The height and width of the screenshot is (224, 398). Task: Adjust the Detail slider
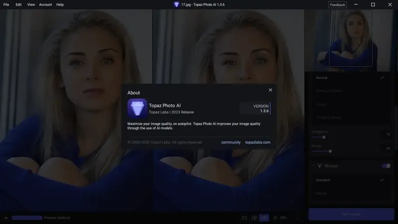[x=330, y=151]
